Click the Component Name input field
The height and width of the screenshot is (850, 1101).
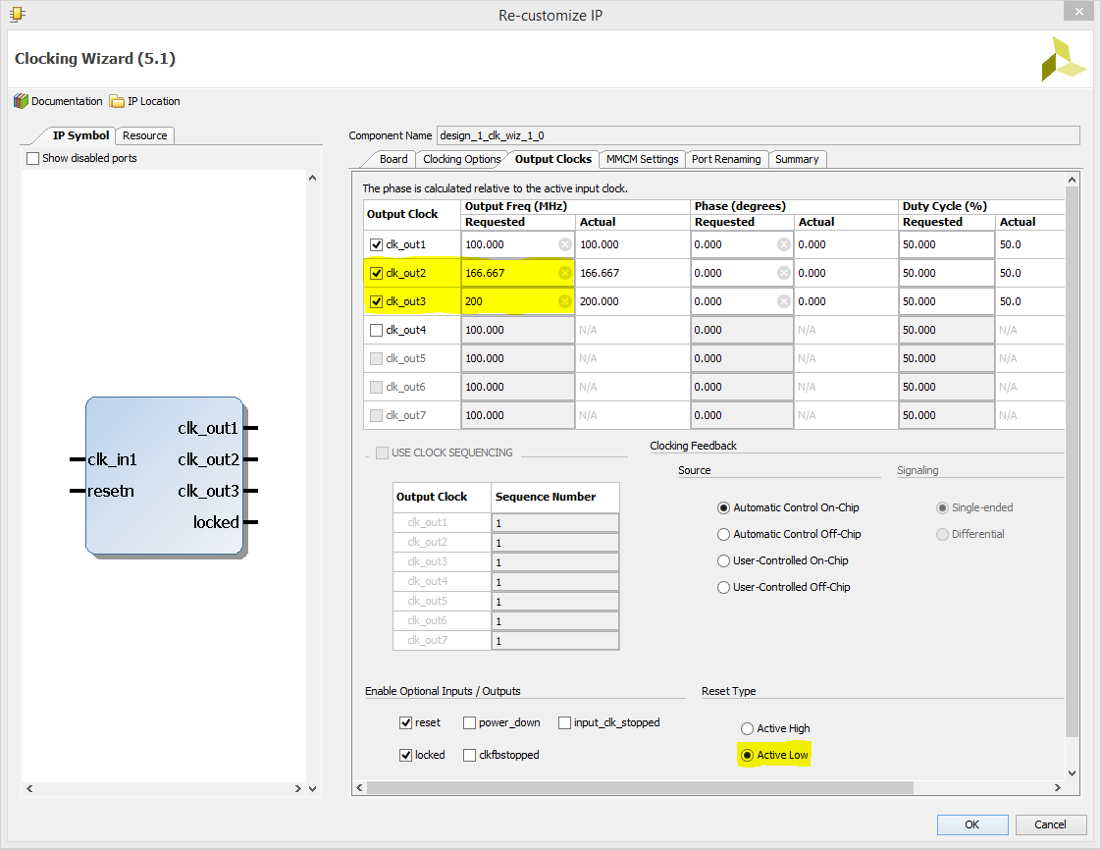pyautogui.click(x=759, y=135)
